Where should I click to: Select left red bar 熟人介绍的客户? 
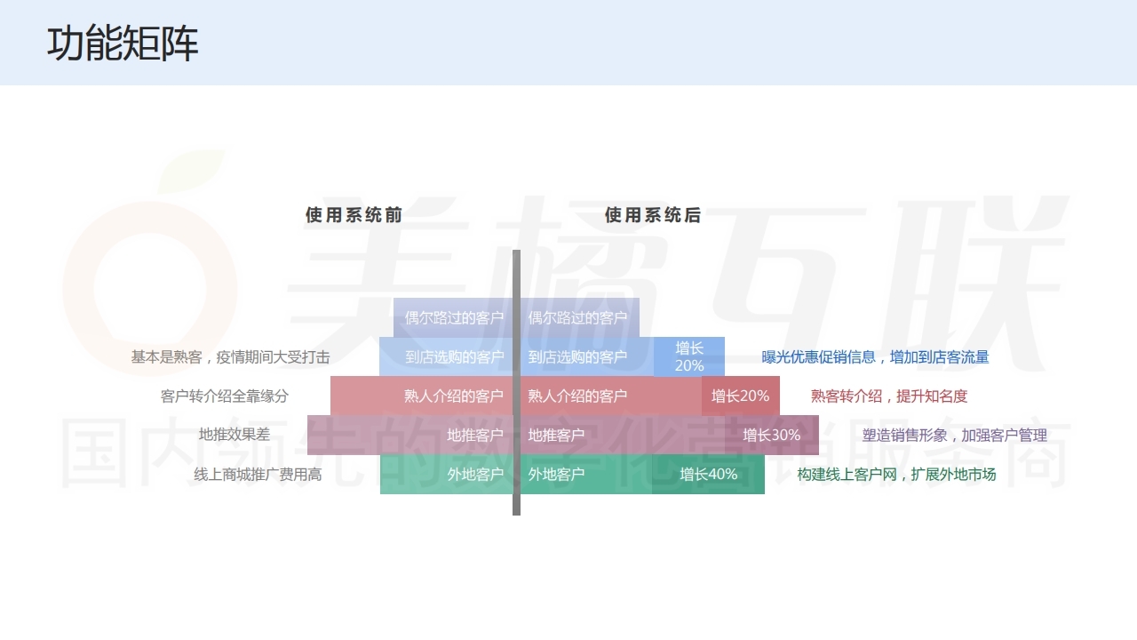pos(421,396)
